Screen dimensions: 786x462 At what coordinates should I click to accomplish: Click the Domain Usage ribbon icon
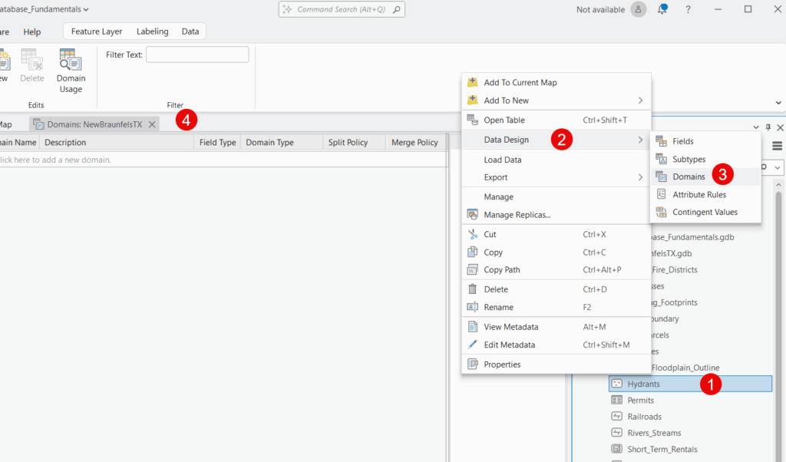[71, 71]
